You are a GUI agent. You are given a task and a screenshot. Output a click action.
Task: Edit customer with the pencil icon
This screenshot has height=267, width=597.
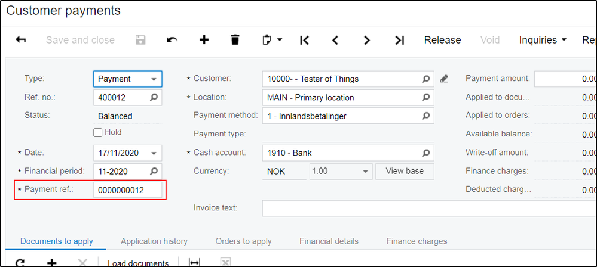point(444,79)
